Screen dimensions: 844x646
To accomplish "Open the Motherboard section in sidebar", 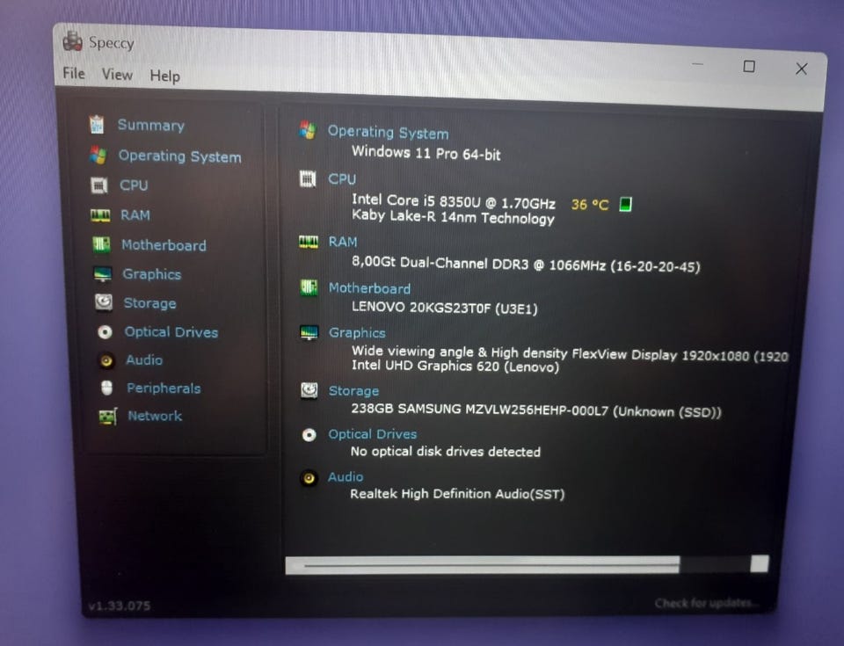I will [x=164, y=245].
